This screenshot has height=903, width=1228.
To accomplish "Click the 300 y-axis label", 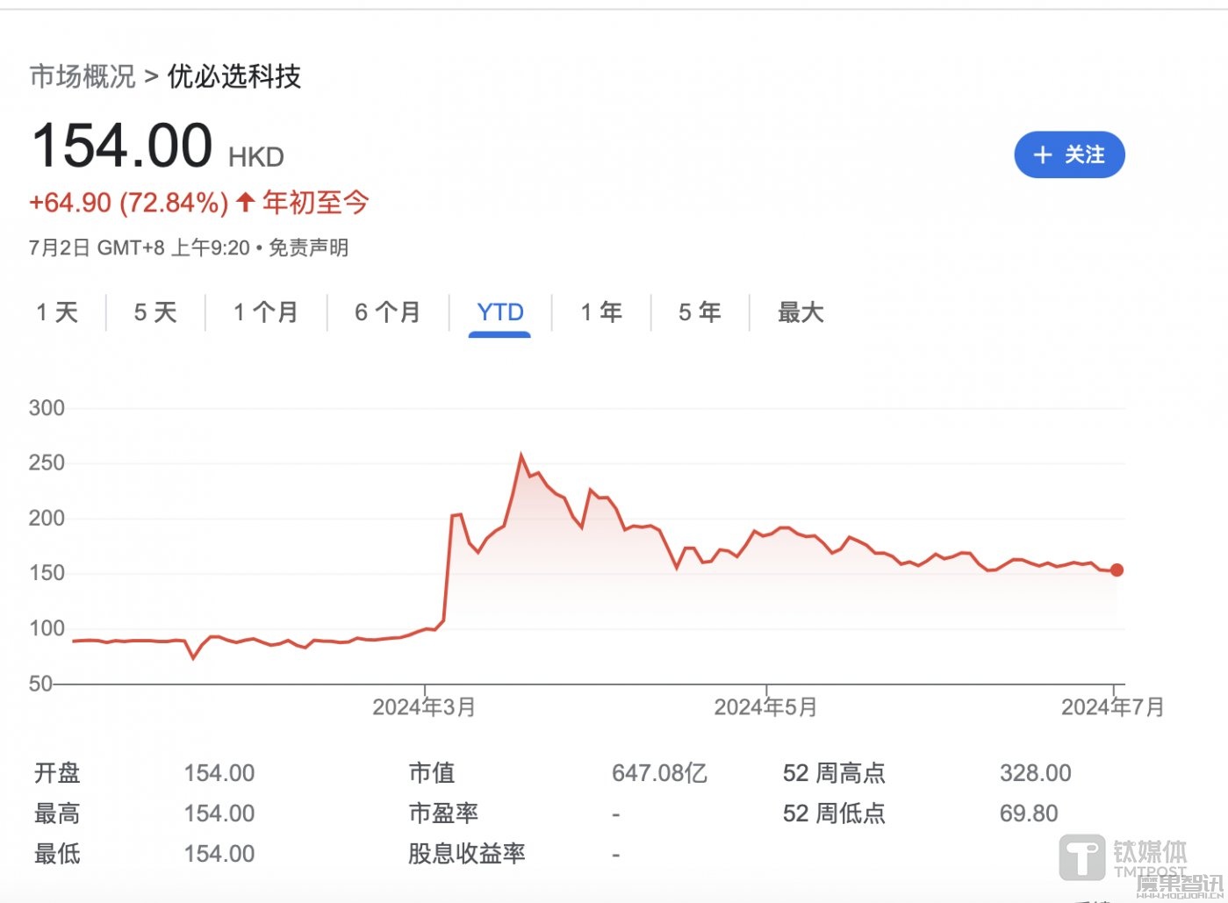I will [x=47, y=408].
